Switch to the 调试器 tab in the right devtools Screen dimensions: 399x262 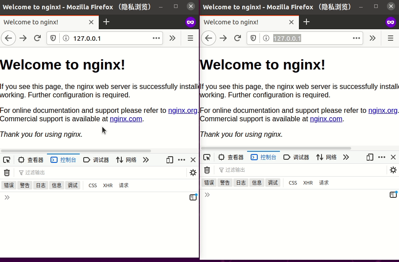tap(296, 157)
